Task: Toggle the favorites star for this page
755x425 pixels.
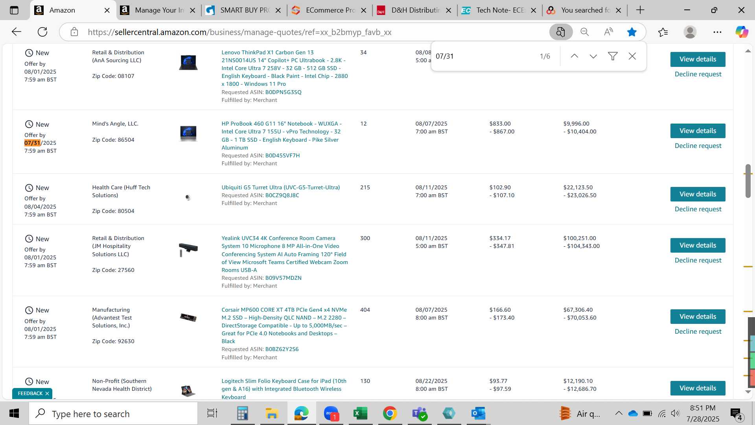Action: 632,32
